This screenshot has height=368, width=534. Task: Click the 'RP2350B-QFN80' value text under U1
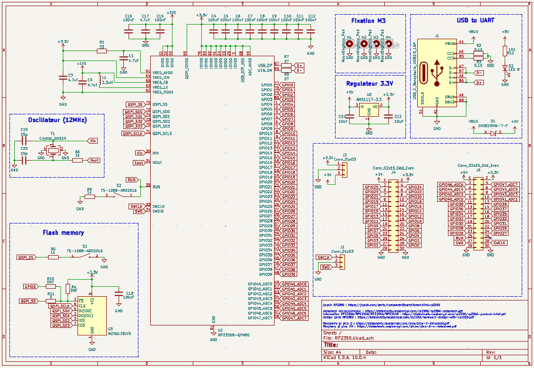tap(233, 335)
